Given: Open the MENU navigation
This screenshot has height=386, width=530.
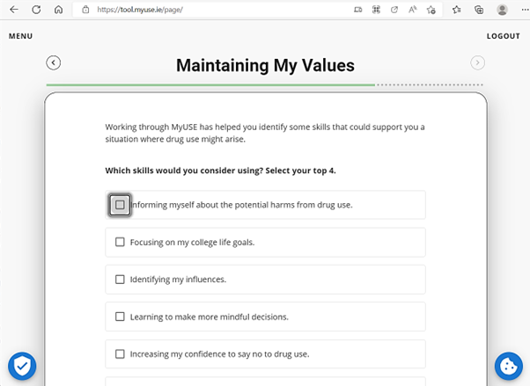Looking at the screenshot, I should click(20, 36).
